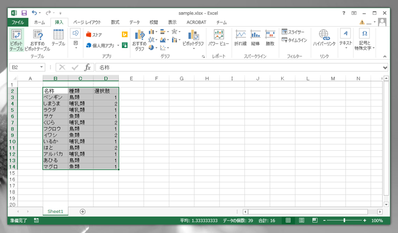Launch Power View (パワー ビュー)
Image resolution: width=398 pixels, height=233 pixels.
218,38
